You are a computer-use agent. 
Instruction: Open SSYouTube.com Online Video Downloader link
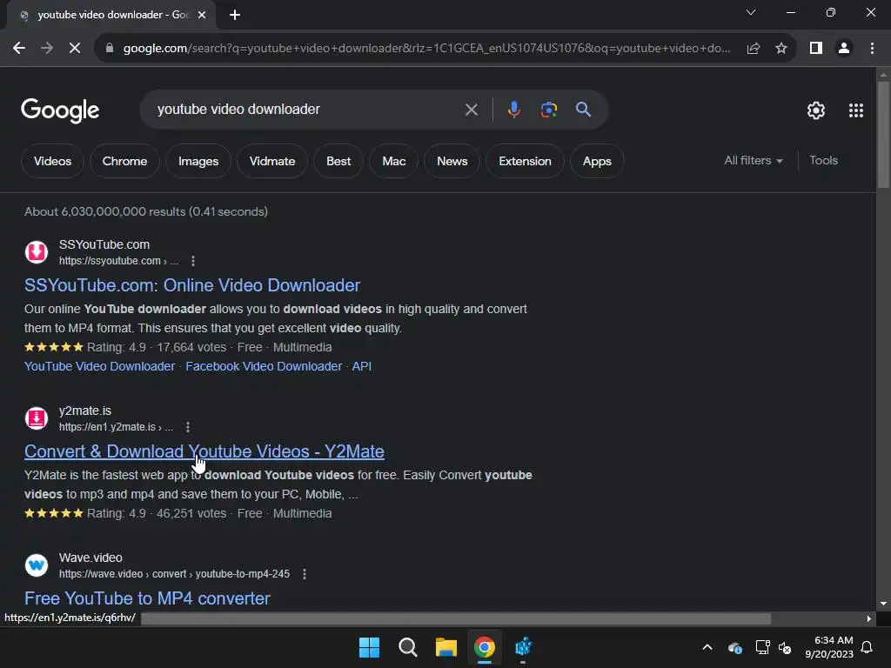point(192,285)
